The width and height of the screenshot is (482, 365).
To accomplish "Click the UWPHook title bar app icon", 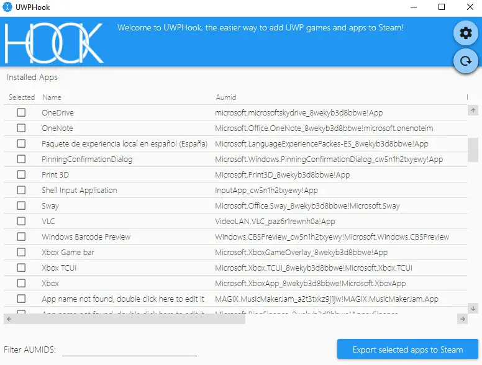I will 7,7.
